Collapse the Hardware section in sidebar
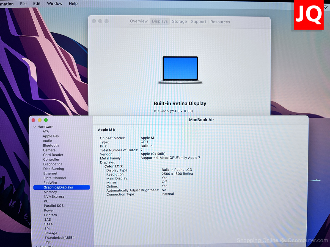The height and width of the screenshot is (247, 330). pyautogui.click(x=35, y=127)
